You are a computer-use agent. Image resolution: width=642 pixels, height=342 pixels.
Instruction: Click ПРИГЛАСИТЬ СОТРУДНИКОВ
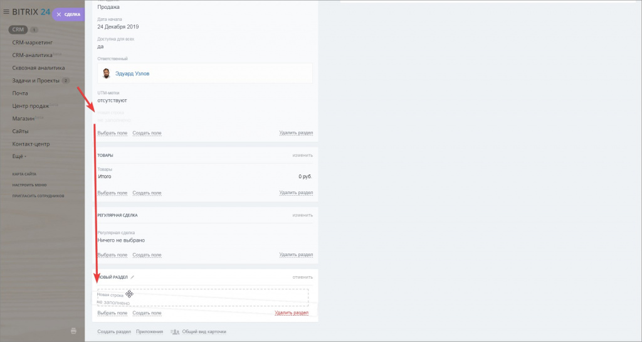point(38,196)
